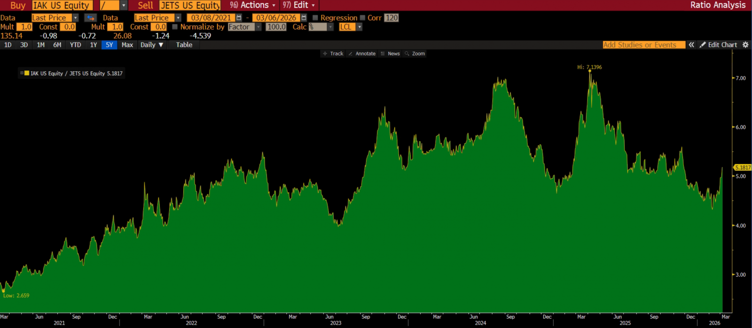Click the Edit Chart button
752x328 pixels.
(x=719, y=45)
